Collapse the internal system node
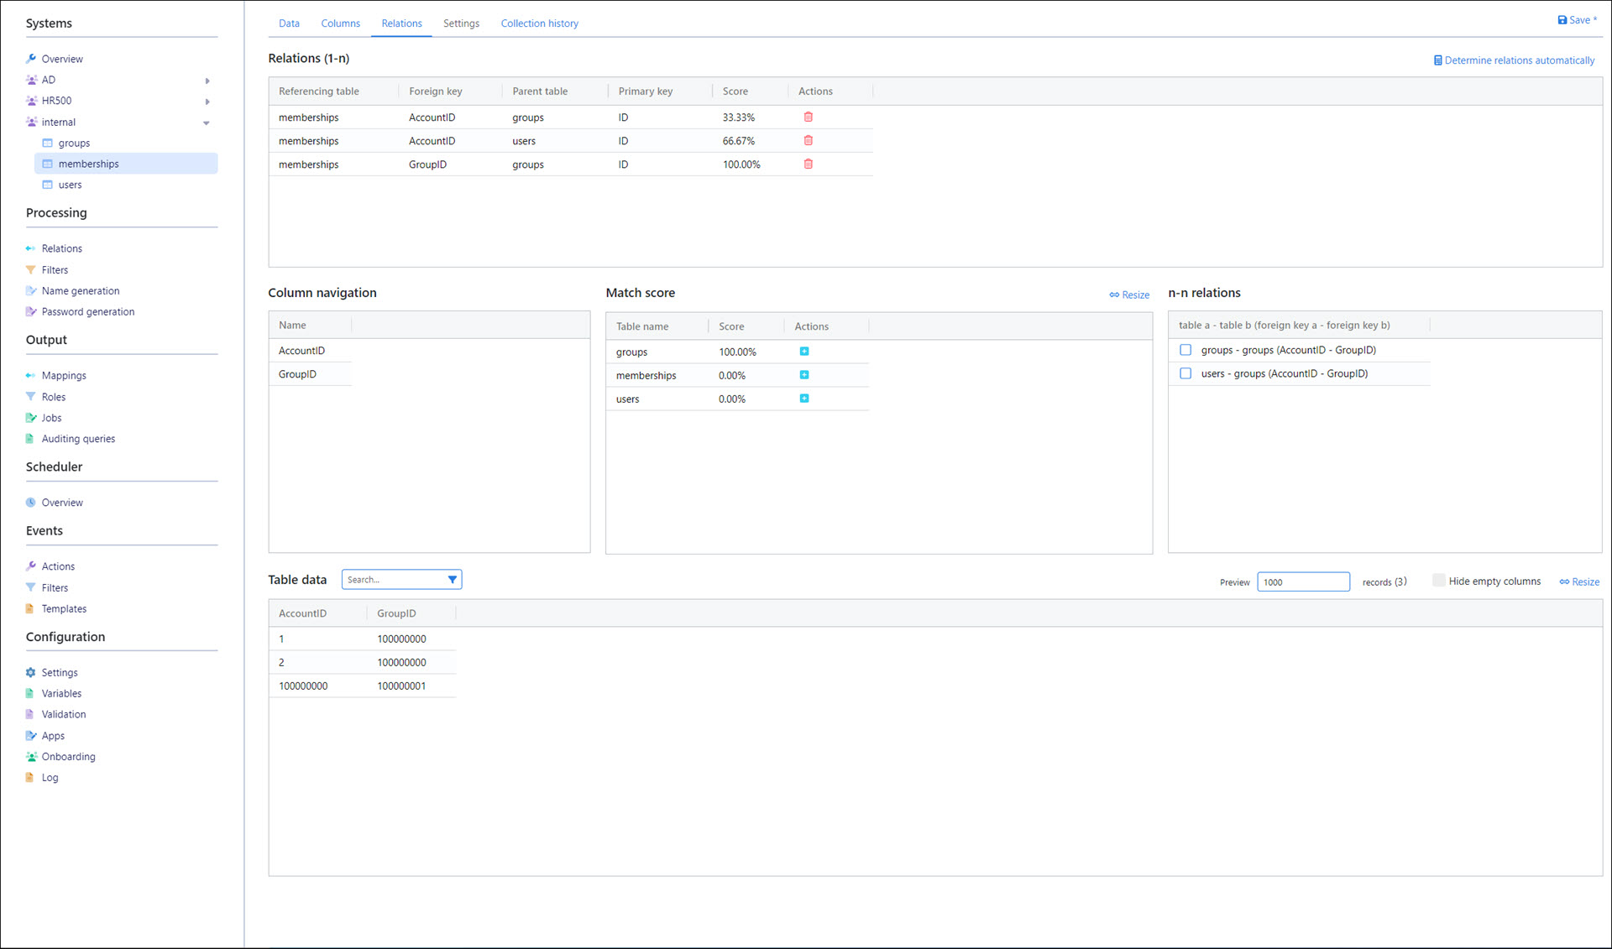 (207, 123)
